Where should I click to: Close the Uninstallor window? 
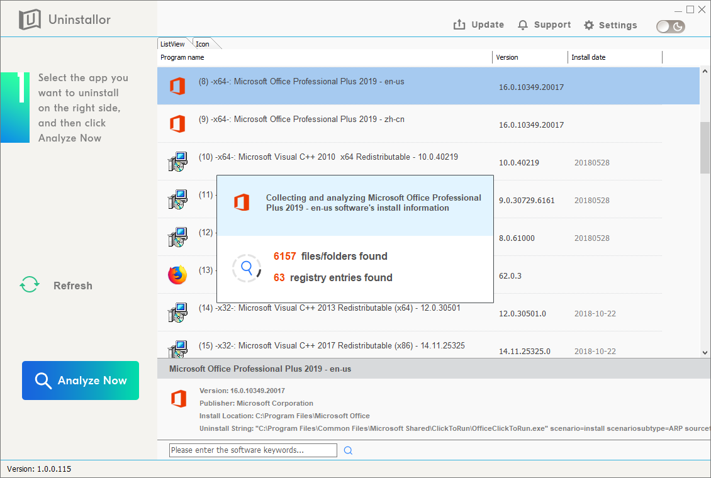[x=702, y=9]
